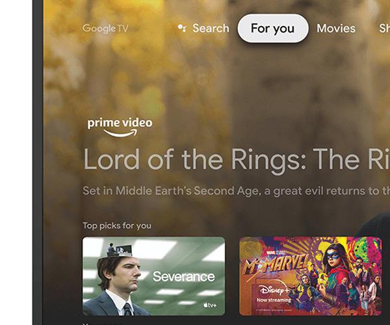Click the Middle Earth description text
This screenshot has width=390, height=325.
click(237, 191)
